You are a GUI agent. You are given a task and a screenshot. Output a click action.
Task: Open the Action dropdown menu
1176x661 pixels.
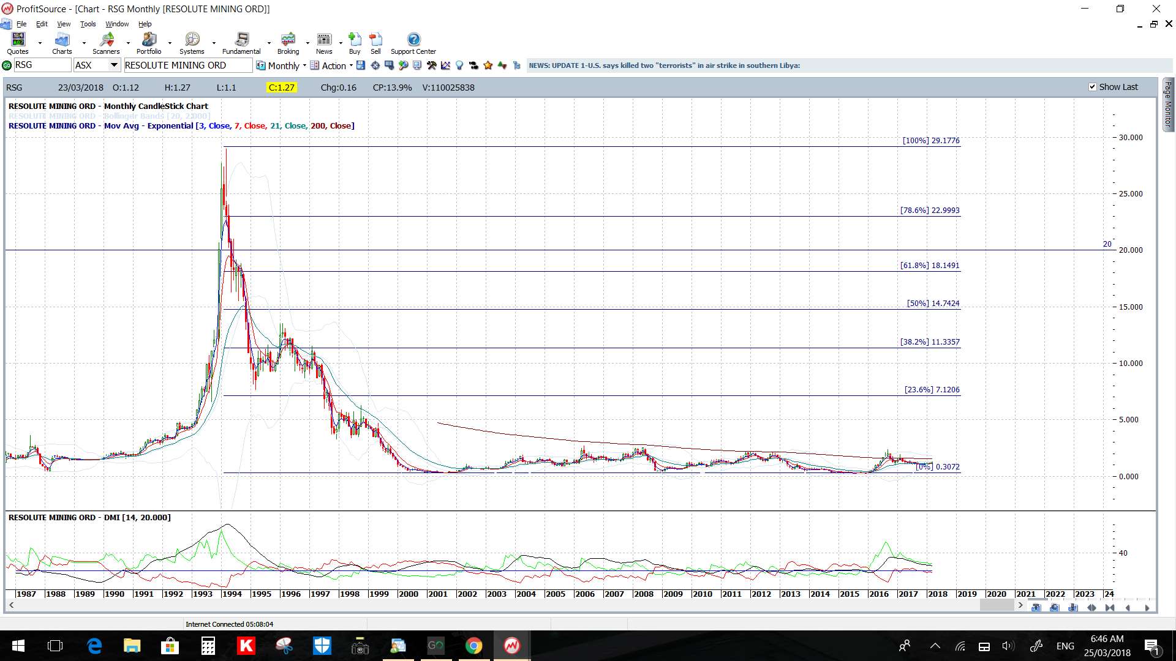pos(331,65)
